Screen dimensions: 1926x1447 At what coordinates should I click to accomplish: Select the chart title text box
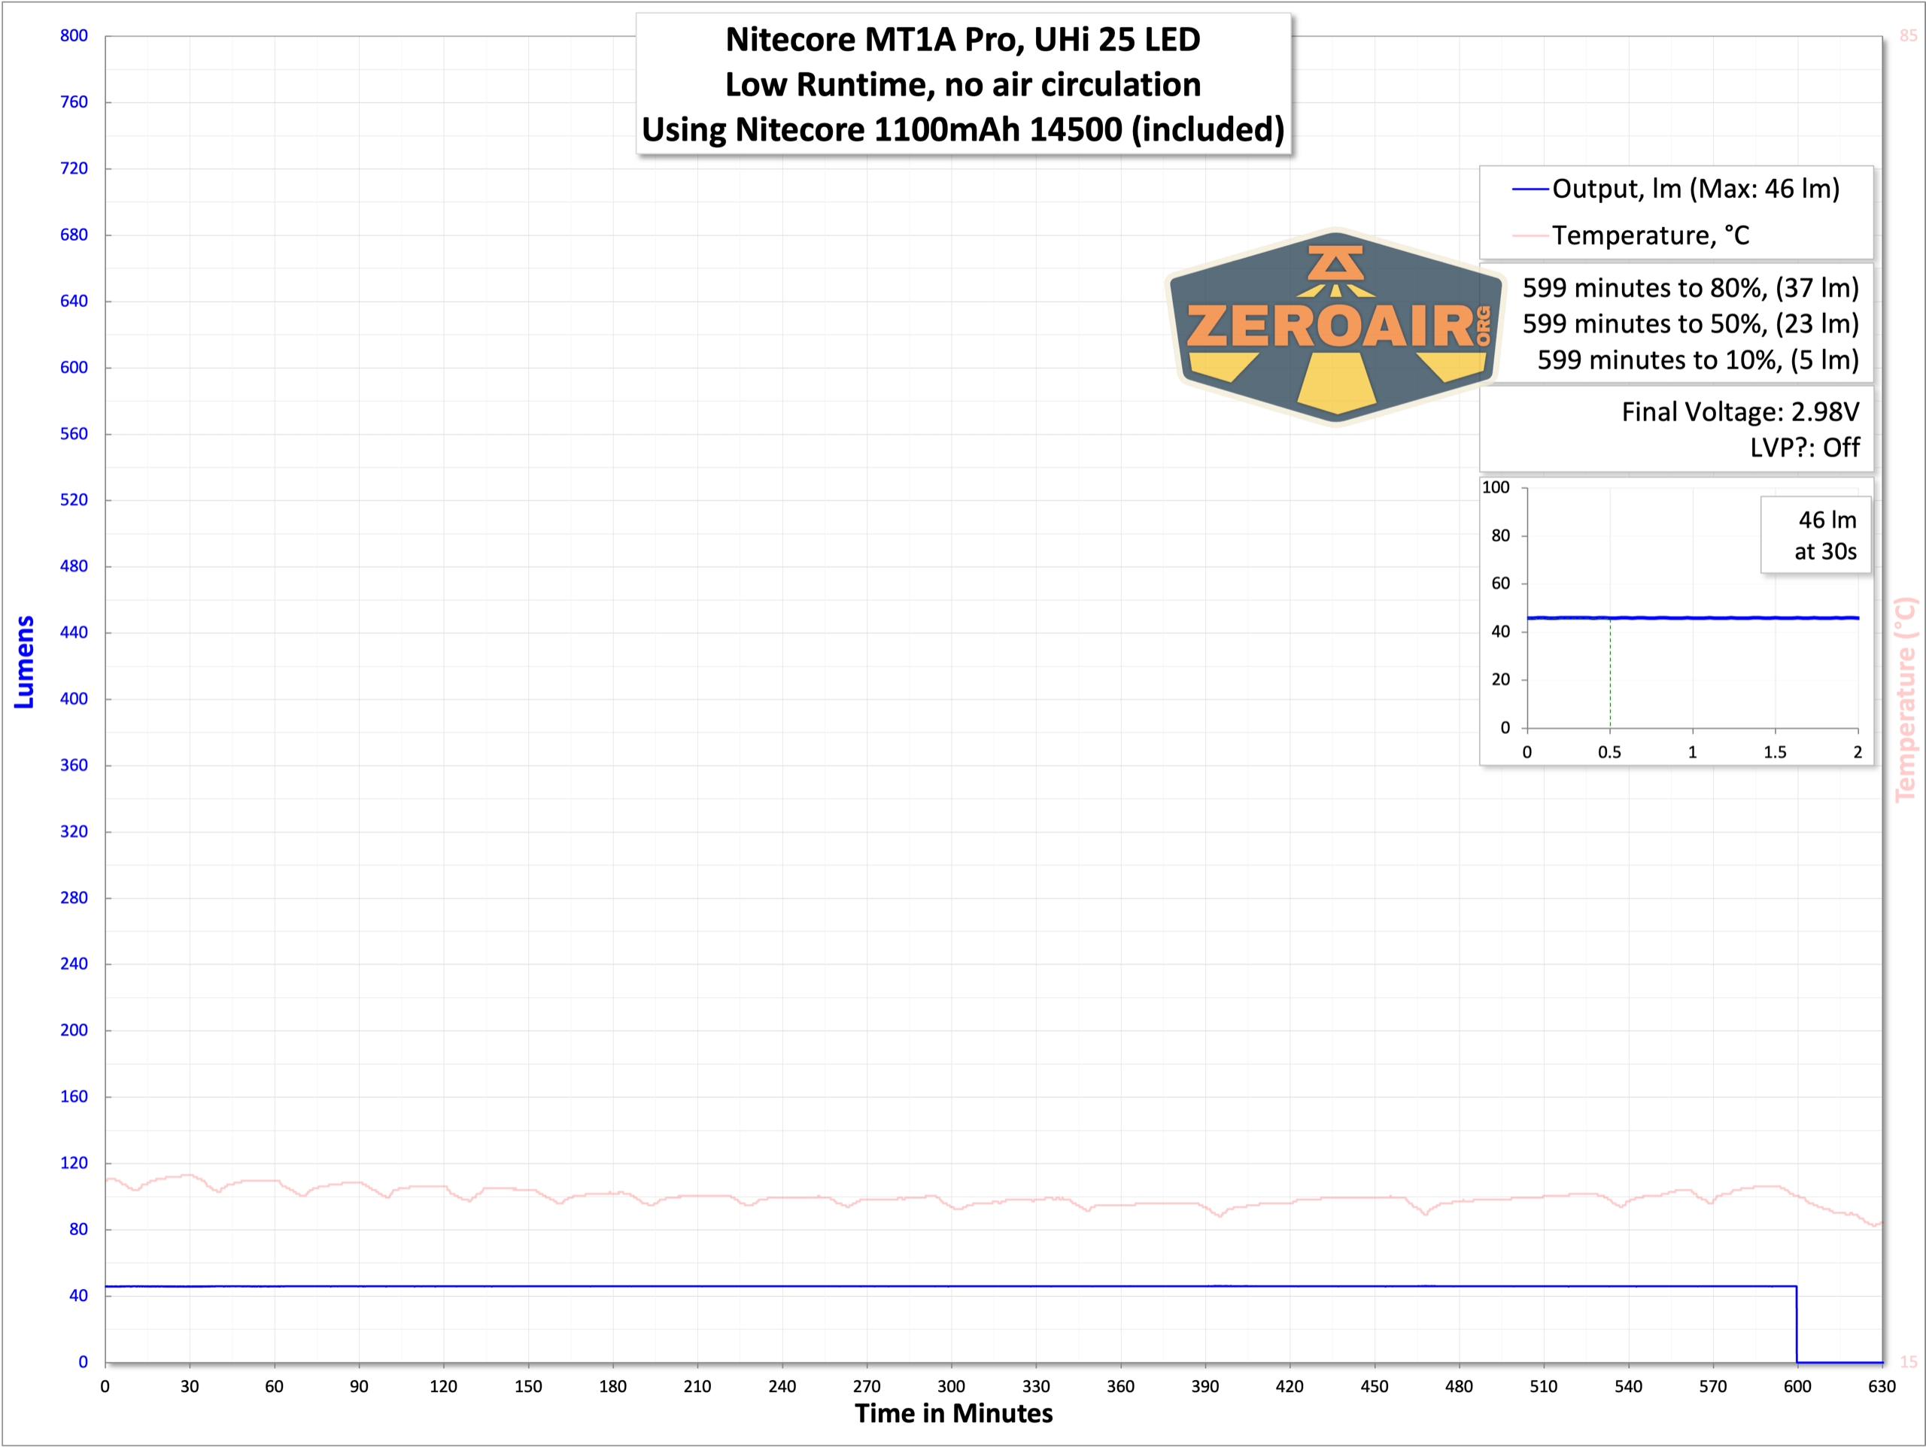963,84
